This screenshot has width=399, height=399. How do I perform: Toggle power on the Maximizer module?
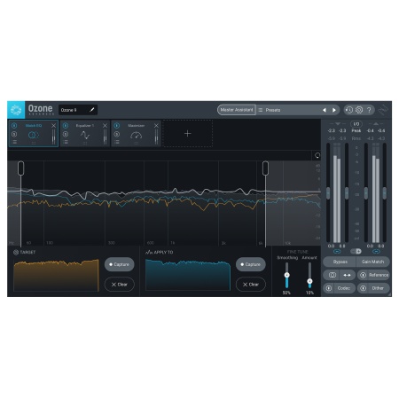pos(117,126)
